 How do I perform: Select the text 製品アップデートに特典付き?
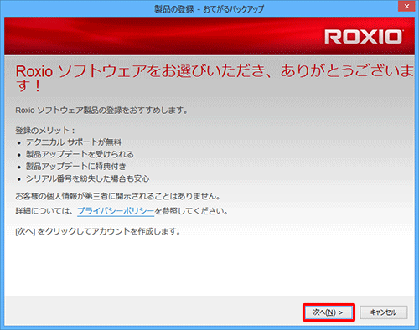coord(76,167)
